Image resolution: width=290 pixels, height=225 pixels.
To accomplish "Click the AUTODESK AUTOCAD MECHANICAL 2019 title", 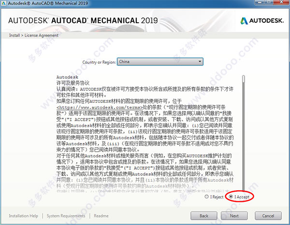I will (83, 20).
